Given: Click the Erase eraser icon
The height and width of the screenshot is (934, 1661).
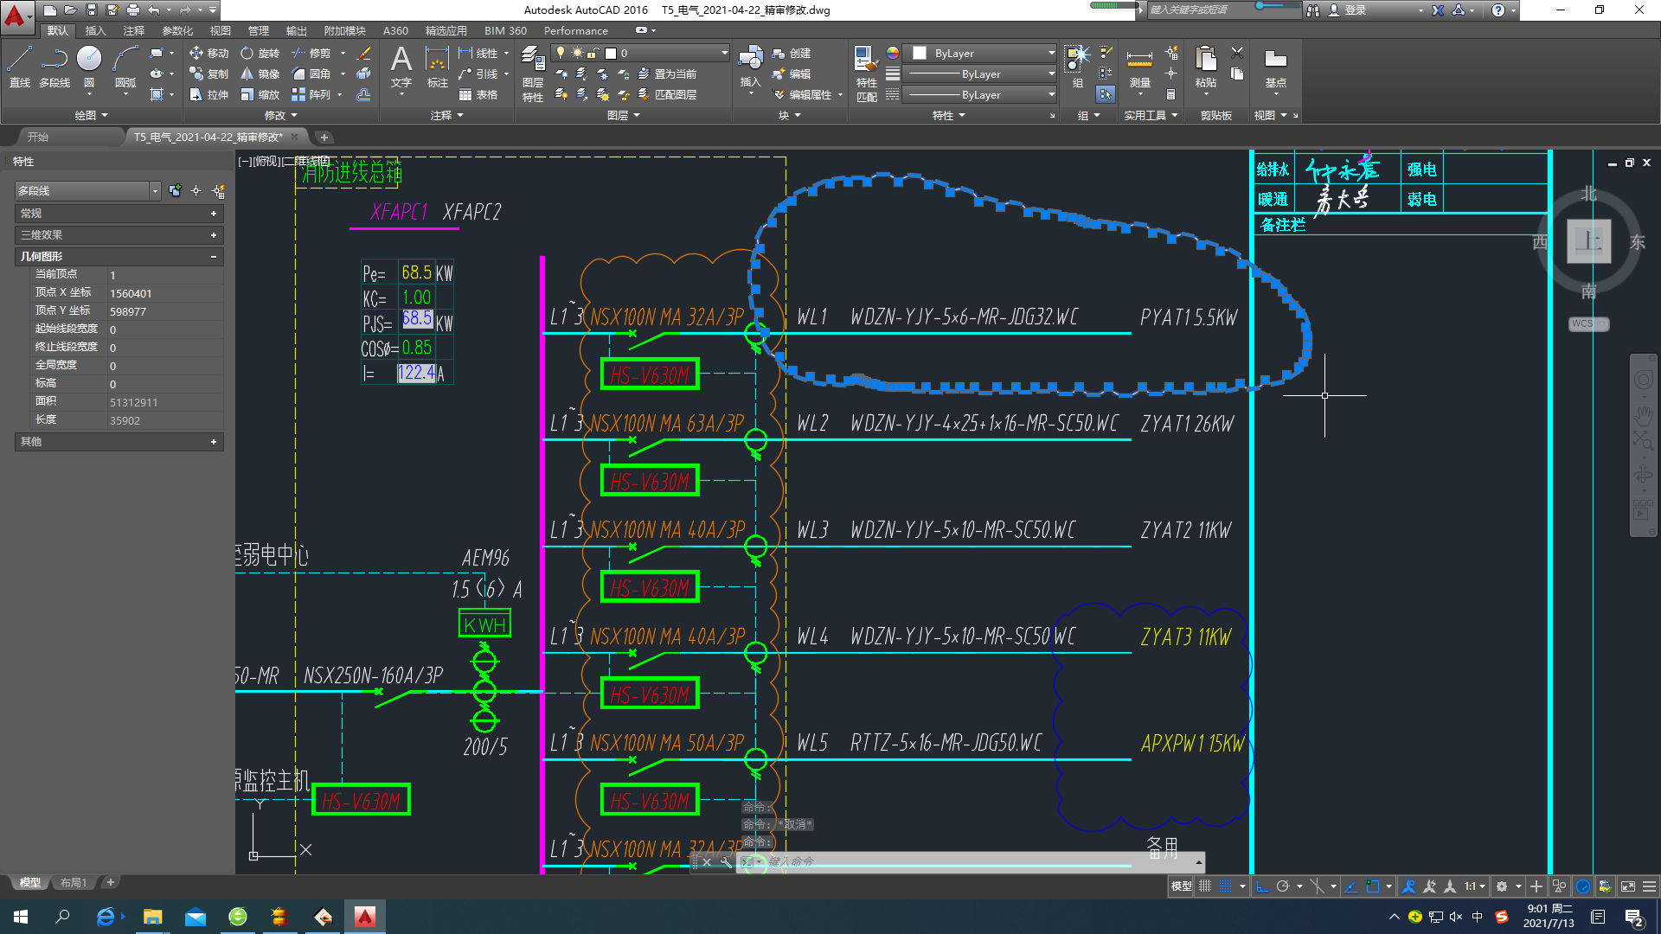Looking at the screenshot, I should (x=364, y=53).
